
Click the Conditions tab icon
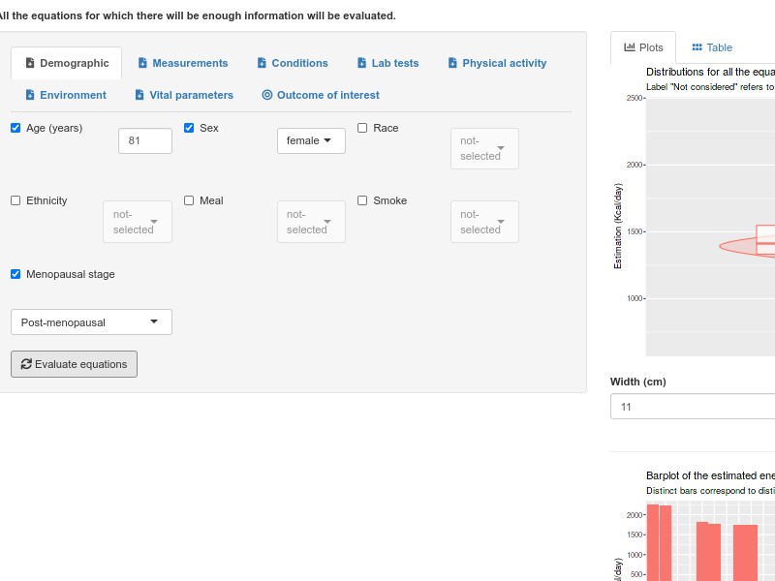(262, 63)
